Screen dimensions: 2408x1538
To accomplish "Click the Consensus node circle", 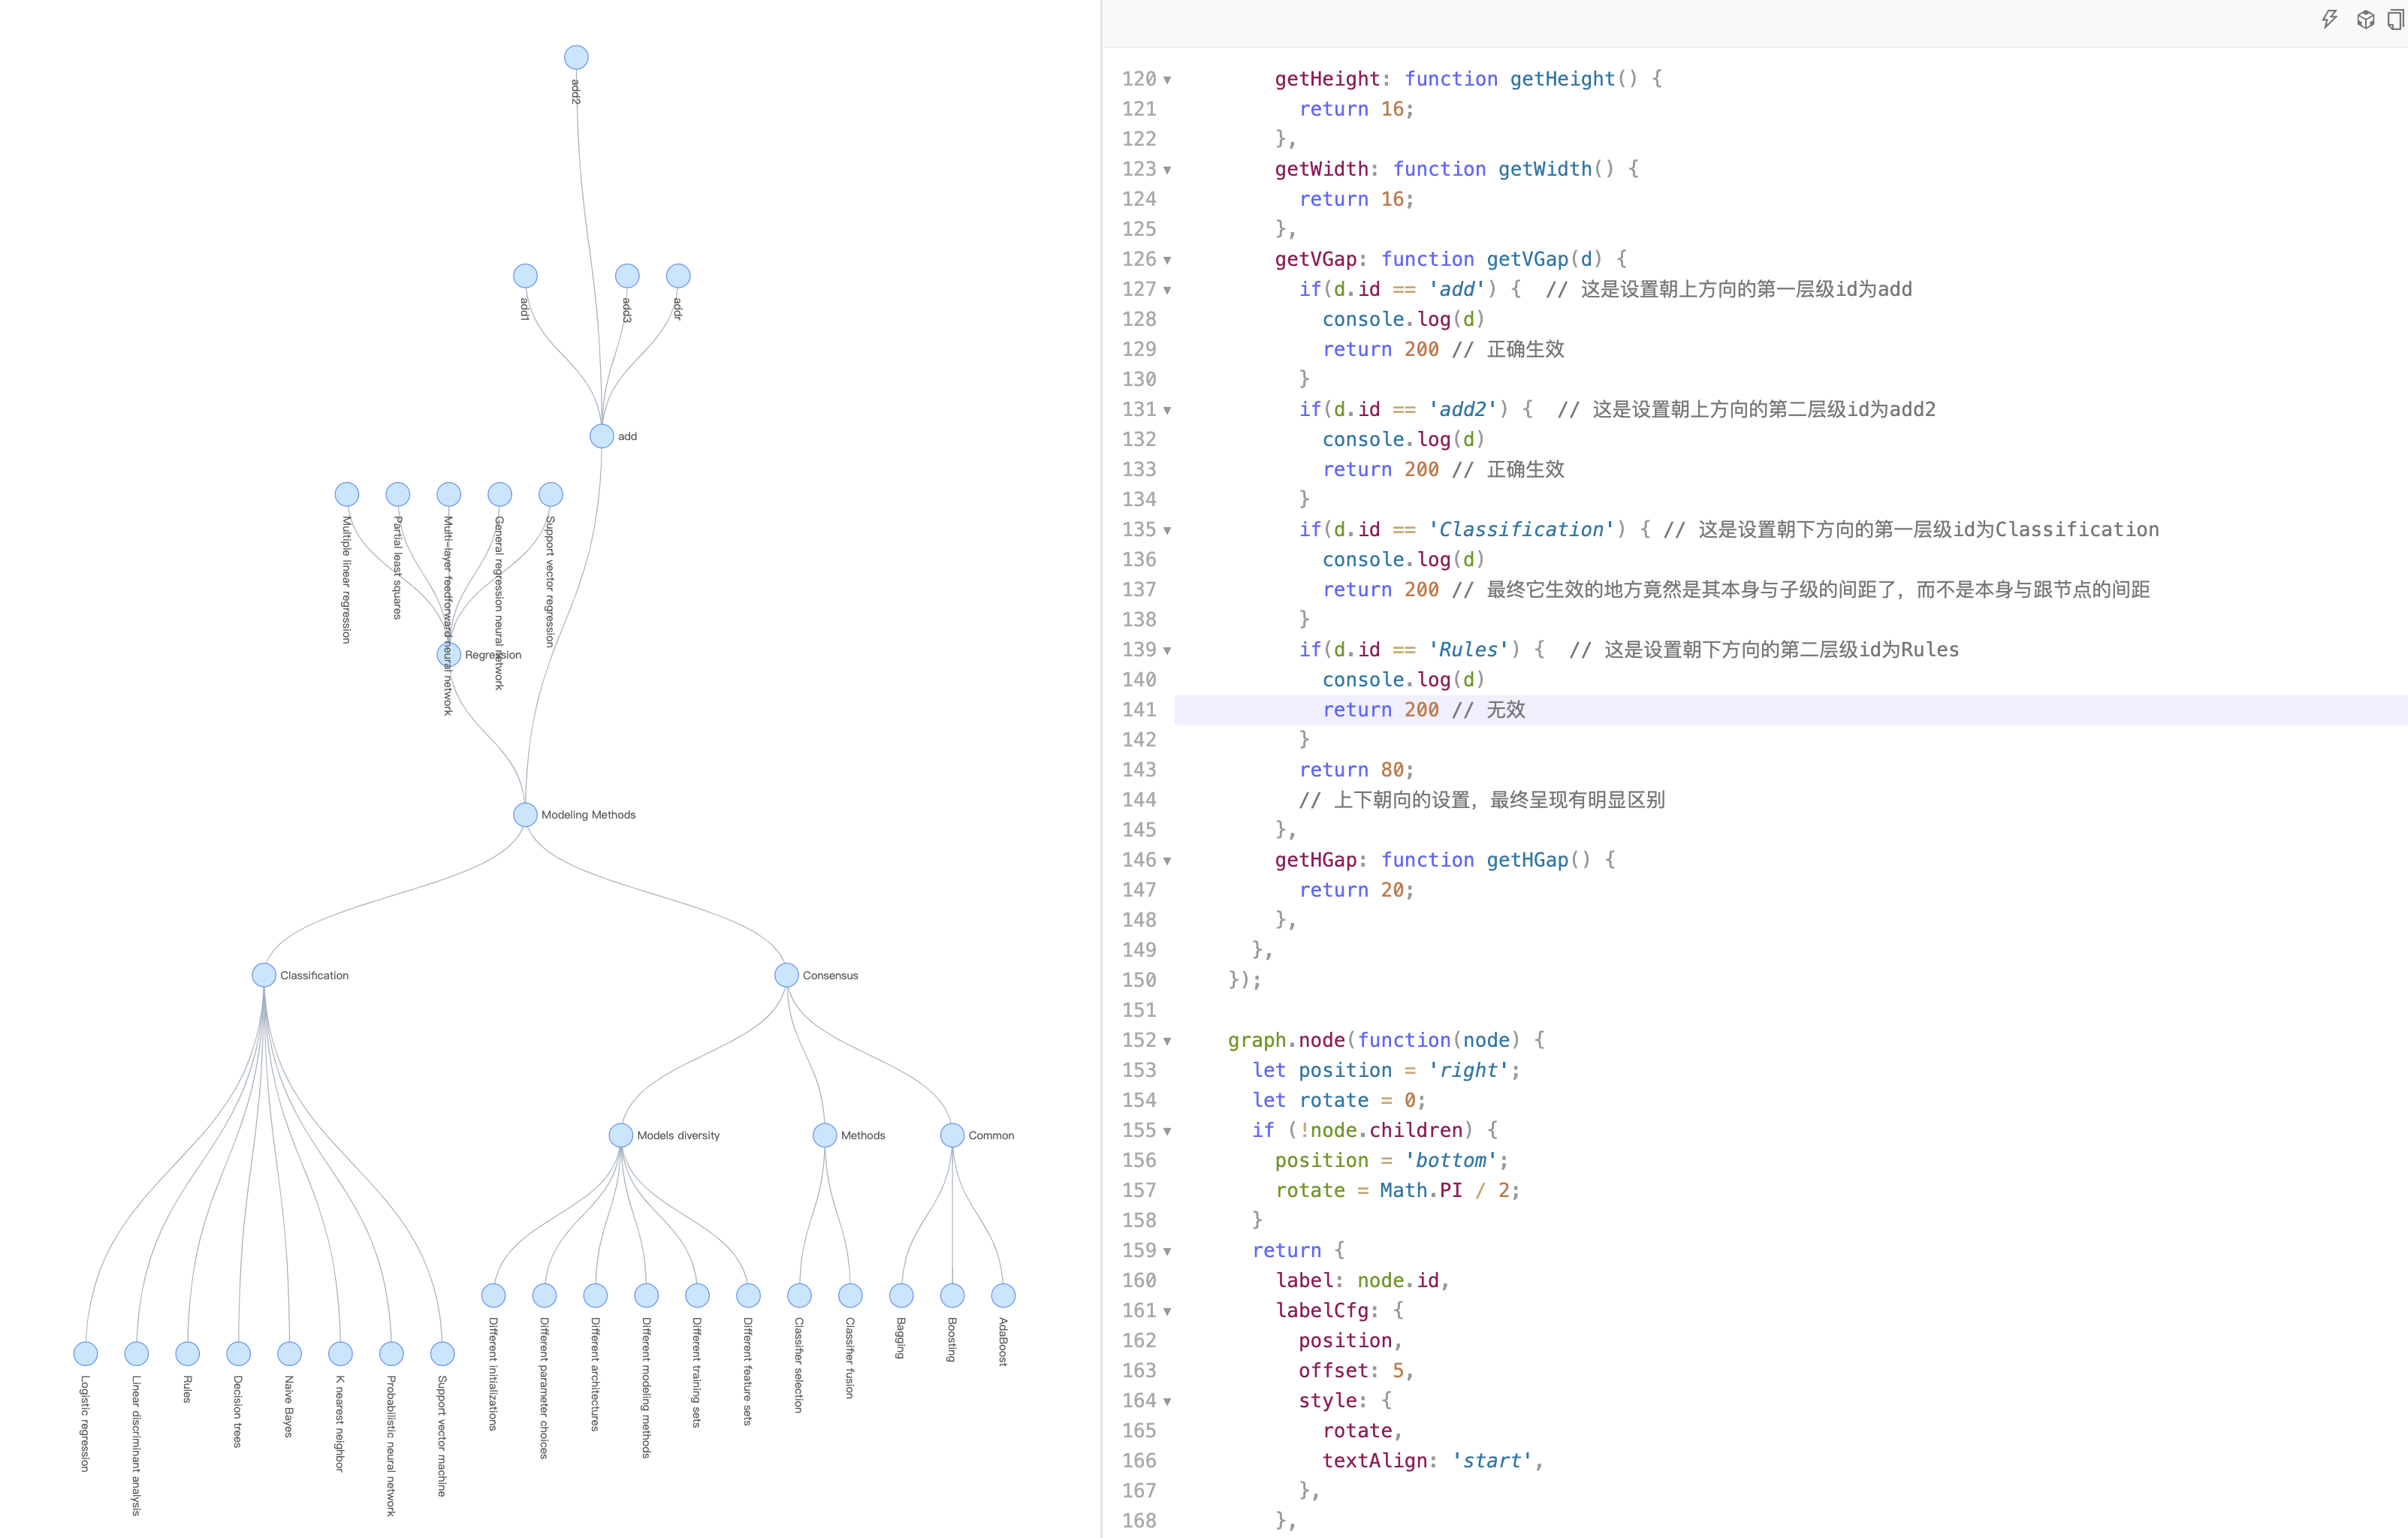I will coord(786,975).
